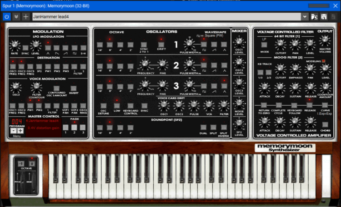Select sawtooth waveshape for oscillator 2
341x207 pixels.
pos(214,65)
